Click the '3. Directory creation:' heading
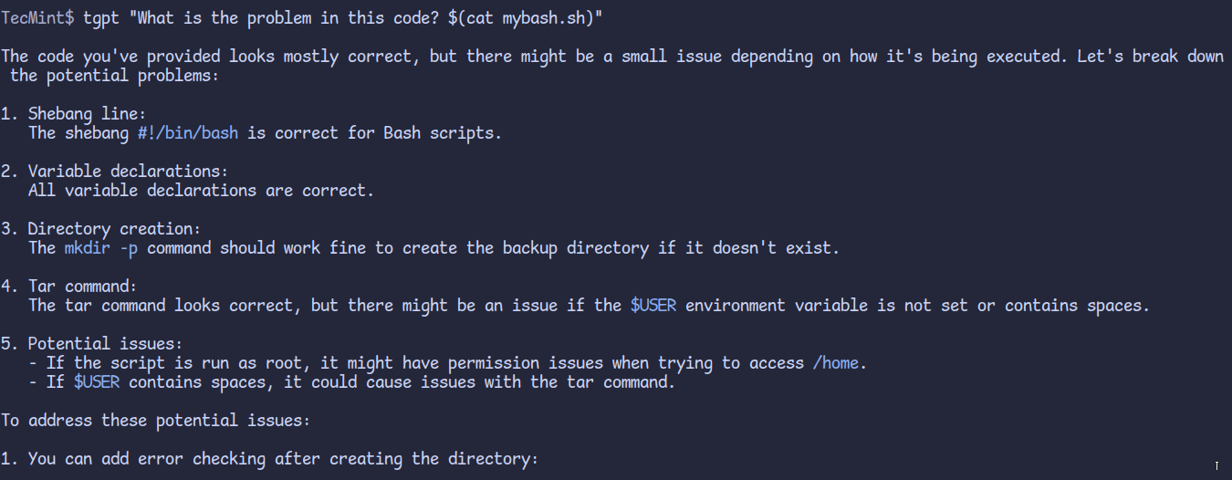The height and width of the screenshot is (480, 1232). (x=101, y=228)
